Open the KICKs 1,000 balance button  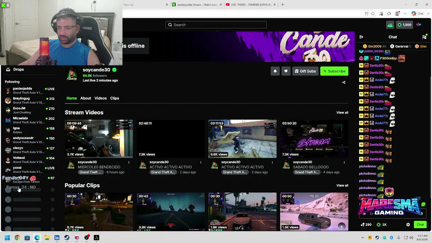point(404,25)
